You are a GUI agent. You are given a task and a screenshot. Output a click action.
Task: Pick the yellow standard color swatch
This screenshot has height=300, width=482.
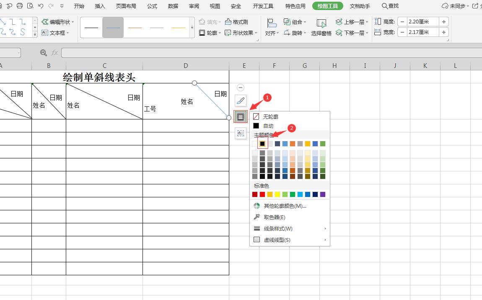277,194
